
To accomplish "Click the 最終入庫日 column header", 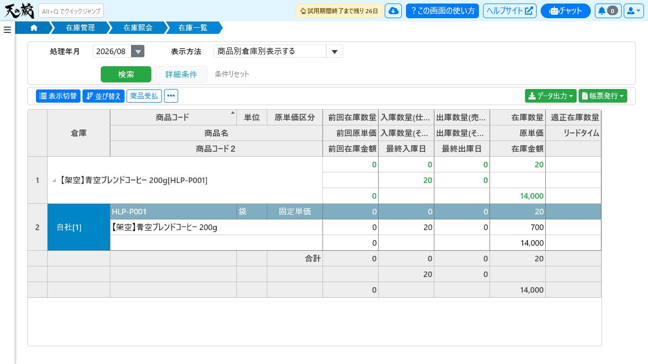I will pyautogui.click(x=406, y=149).
